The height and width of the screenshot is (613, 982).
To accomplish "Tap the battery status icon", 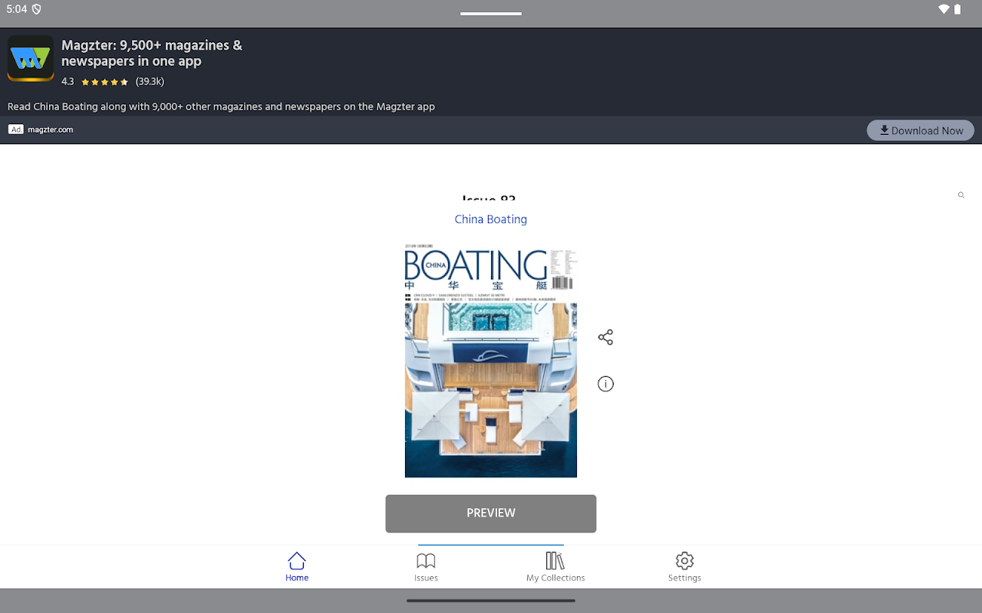I will [x=957, y=9].
